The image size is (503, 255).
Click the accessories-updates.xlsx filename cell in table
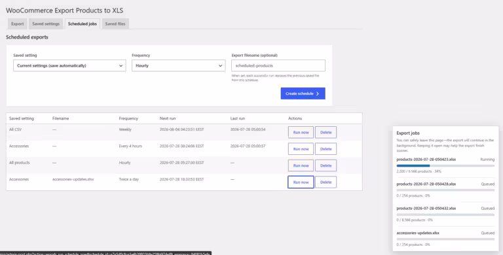(x=73, y=179)
